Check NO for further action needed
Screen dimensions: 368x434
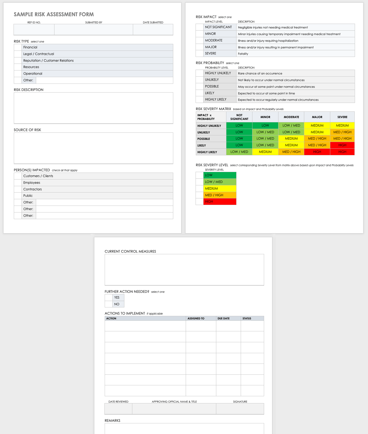[109, 304]
